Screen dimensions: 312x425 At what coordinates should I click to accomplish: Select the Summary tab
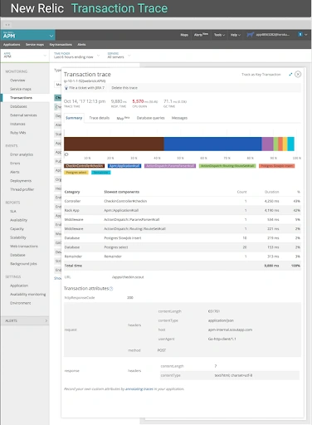(74, 118)
